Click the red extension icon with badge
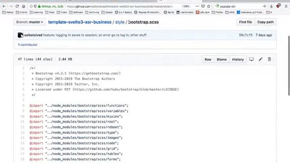The width and height of the screenshot is (290, 163). [x=278, y=6]
